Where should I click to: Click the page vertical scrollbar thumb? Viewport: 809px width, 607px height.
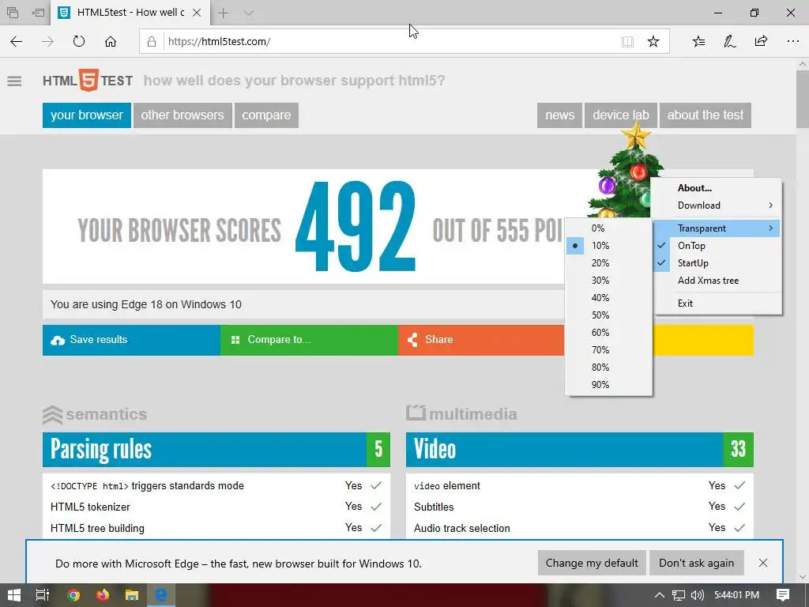click(803, 99)
